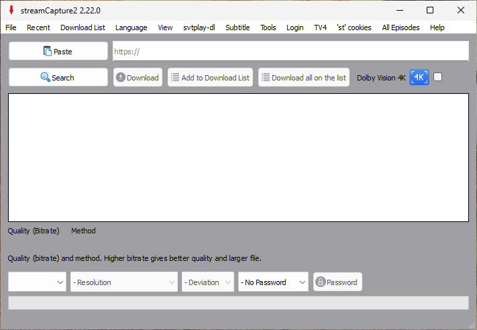Focus the https:// URL input field
The image size is (477, 330).
(x=290, y=51)
